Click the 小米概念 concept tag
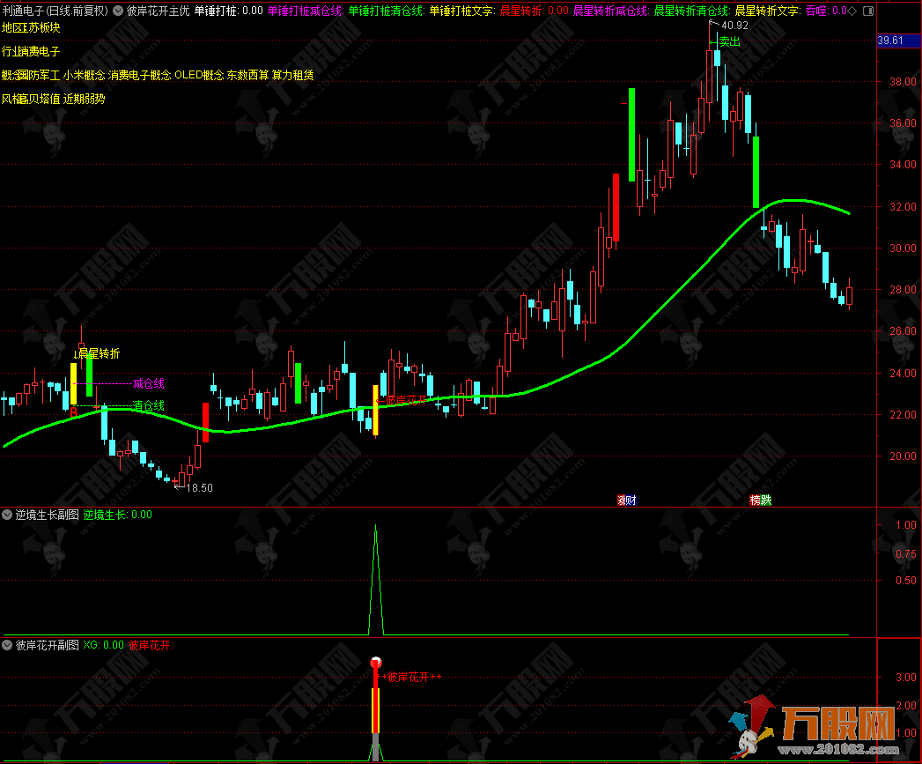 pyautogui.click(x=84, y=75)
